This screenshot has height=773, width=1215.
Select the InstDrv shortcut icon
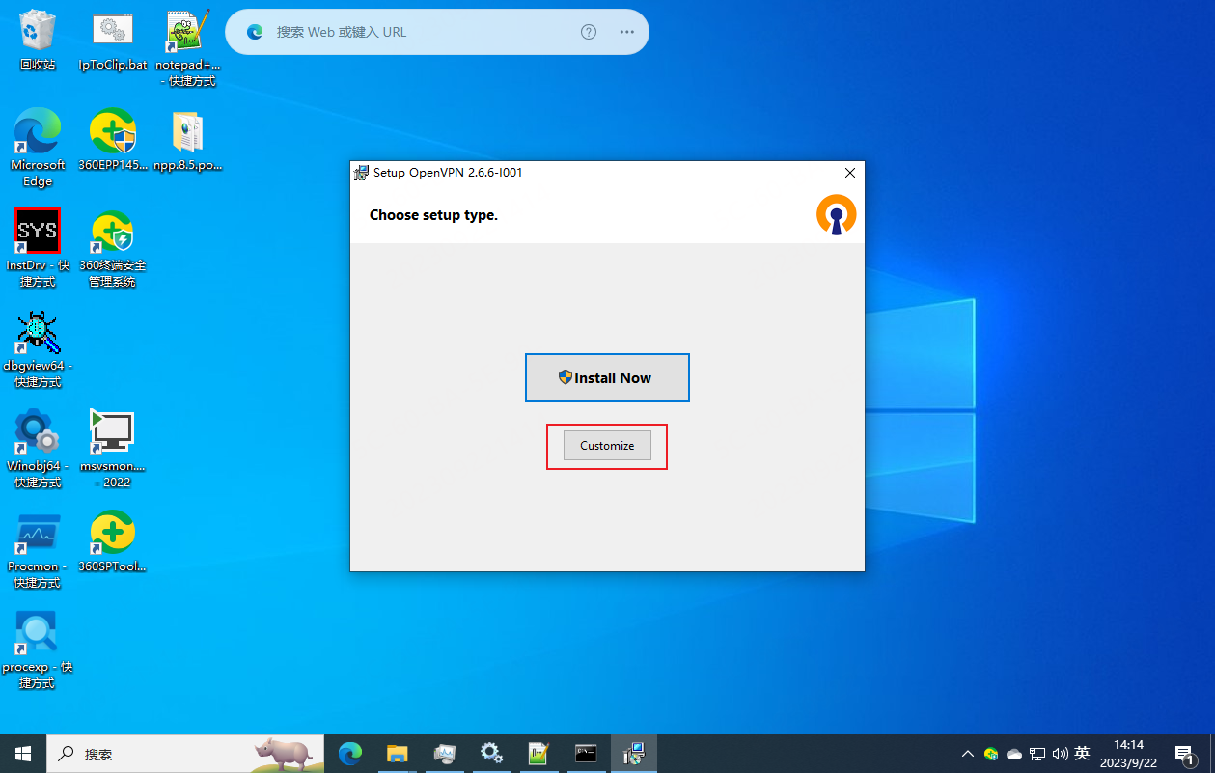tap(38, 248)
